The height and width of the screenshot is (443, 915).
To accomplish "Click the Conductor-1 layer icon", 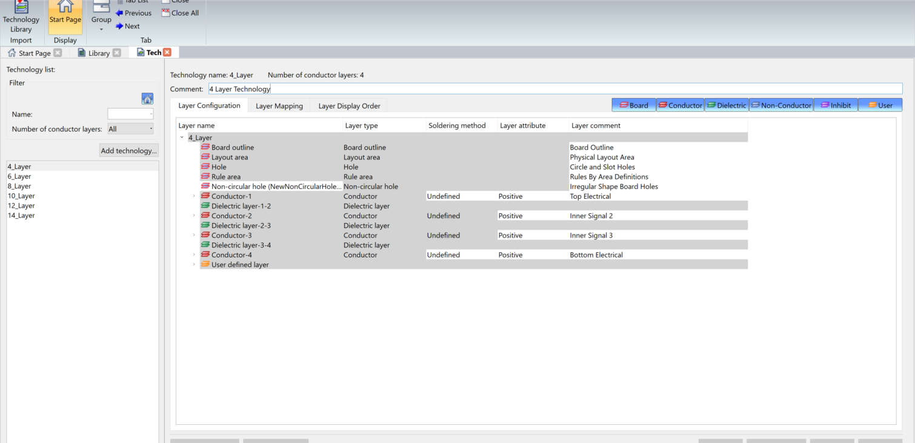I will pyautogui.click(x=205, y=196).
